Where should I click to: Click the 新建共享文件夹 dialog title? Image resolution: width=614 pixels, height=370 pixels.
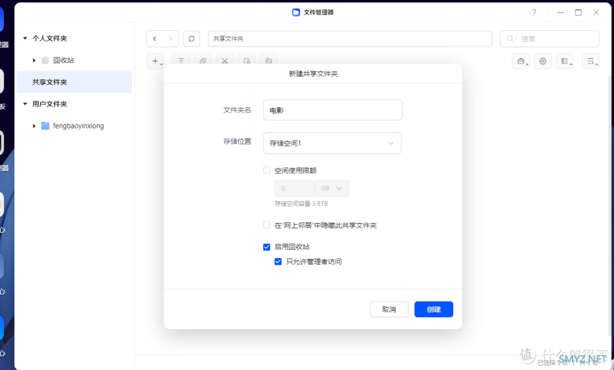click(x=313, y=74)
